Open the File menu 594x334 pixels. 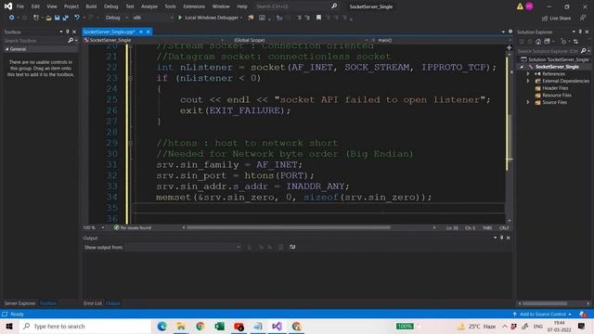pyautogui.click(x=20, y=6)
